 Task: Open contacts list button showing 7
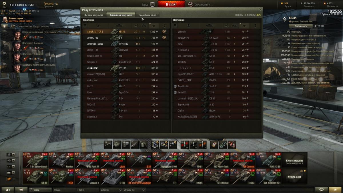coord(8,190)
